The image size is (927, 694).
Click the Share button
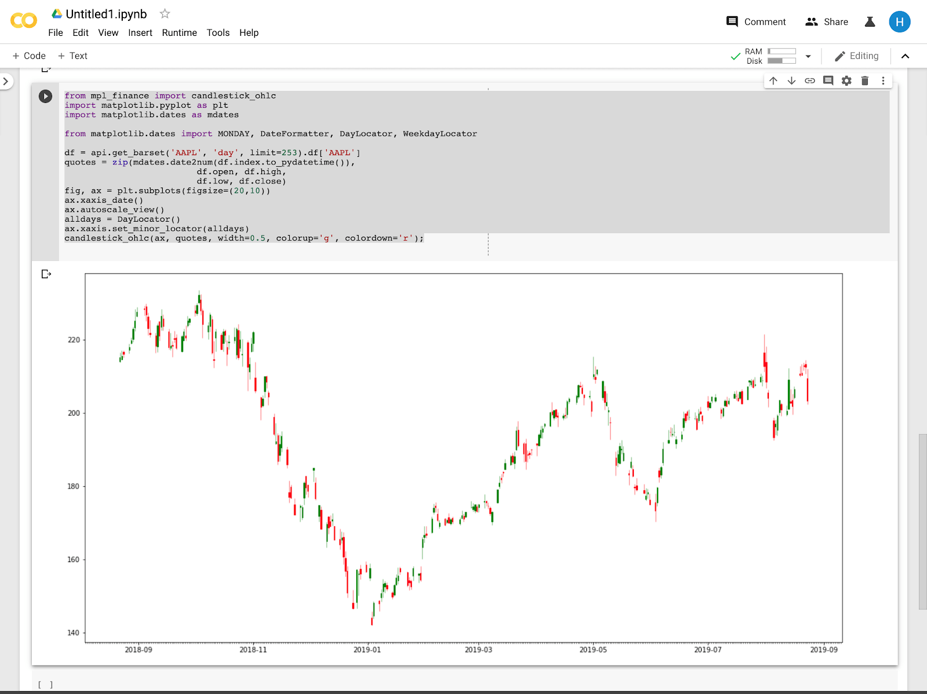click(x=827, y=22)
